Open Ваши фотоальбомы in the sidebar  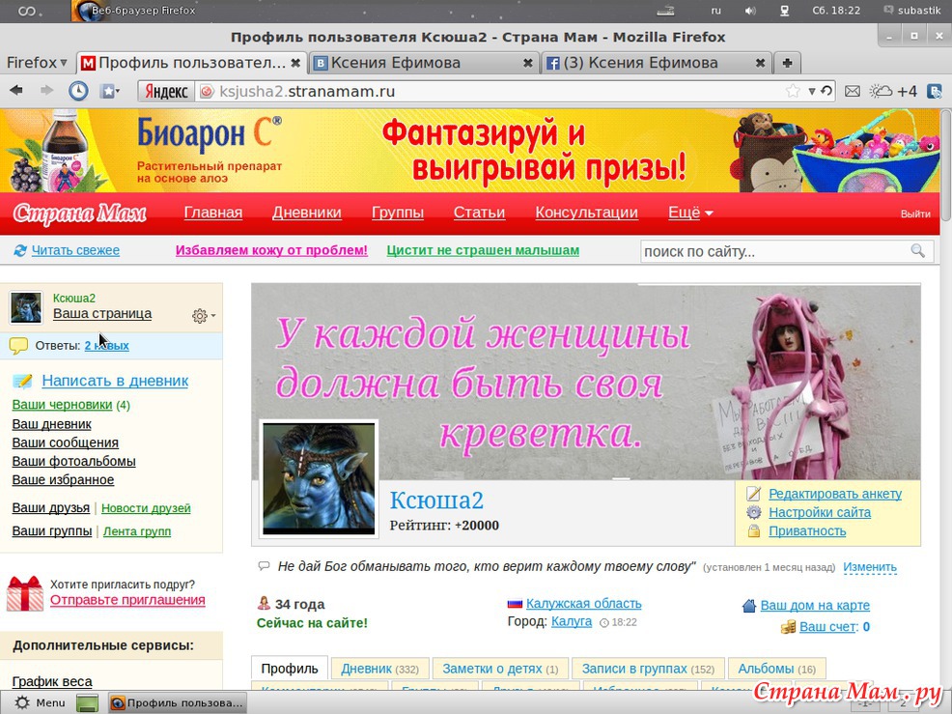(73, 461)
